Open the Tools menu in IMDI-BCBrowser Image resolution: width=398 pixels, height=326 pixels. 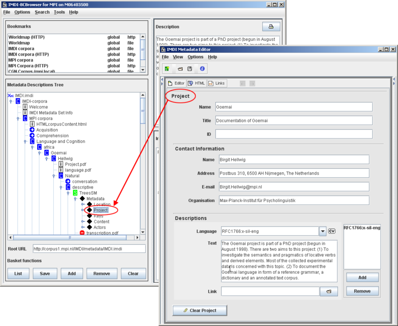(59, 12)
